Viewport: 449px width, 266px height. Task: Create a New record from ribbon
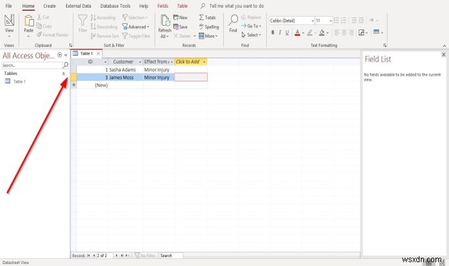pyautogui.click(x=180, y=17)
